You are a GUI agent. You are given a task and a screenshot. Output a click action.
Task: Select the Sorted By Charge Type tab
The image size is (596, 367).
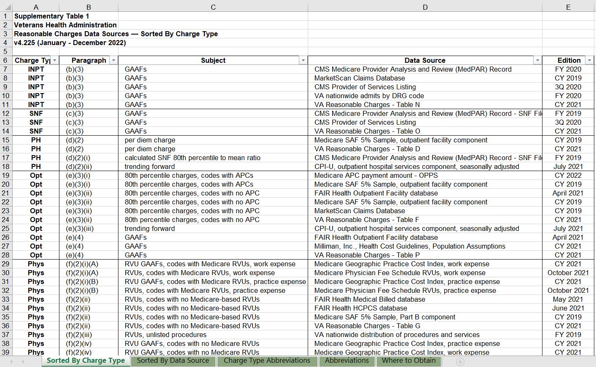coord(86,361)
